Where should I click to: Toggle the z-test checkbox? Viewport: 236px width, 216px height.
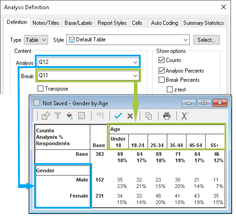point(170,90)
